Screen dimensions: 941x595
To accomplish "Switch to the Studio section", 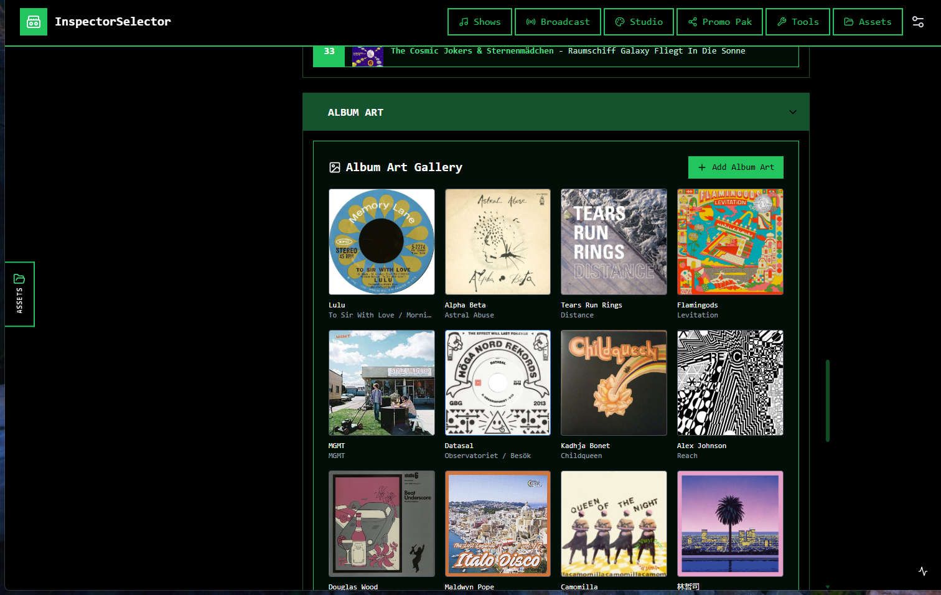I will (638, 22).
